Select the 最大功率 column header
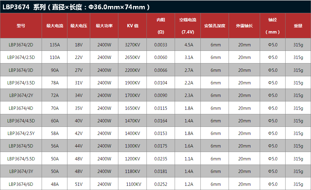 (104, 26)
